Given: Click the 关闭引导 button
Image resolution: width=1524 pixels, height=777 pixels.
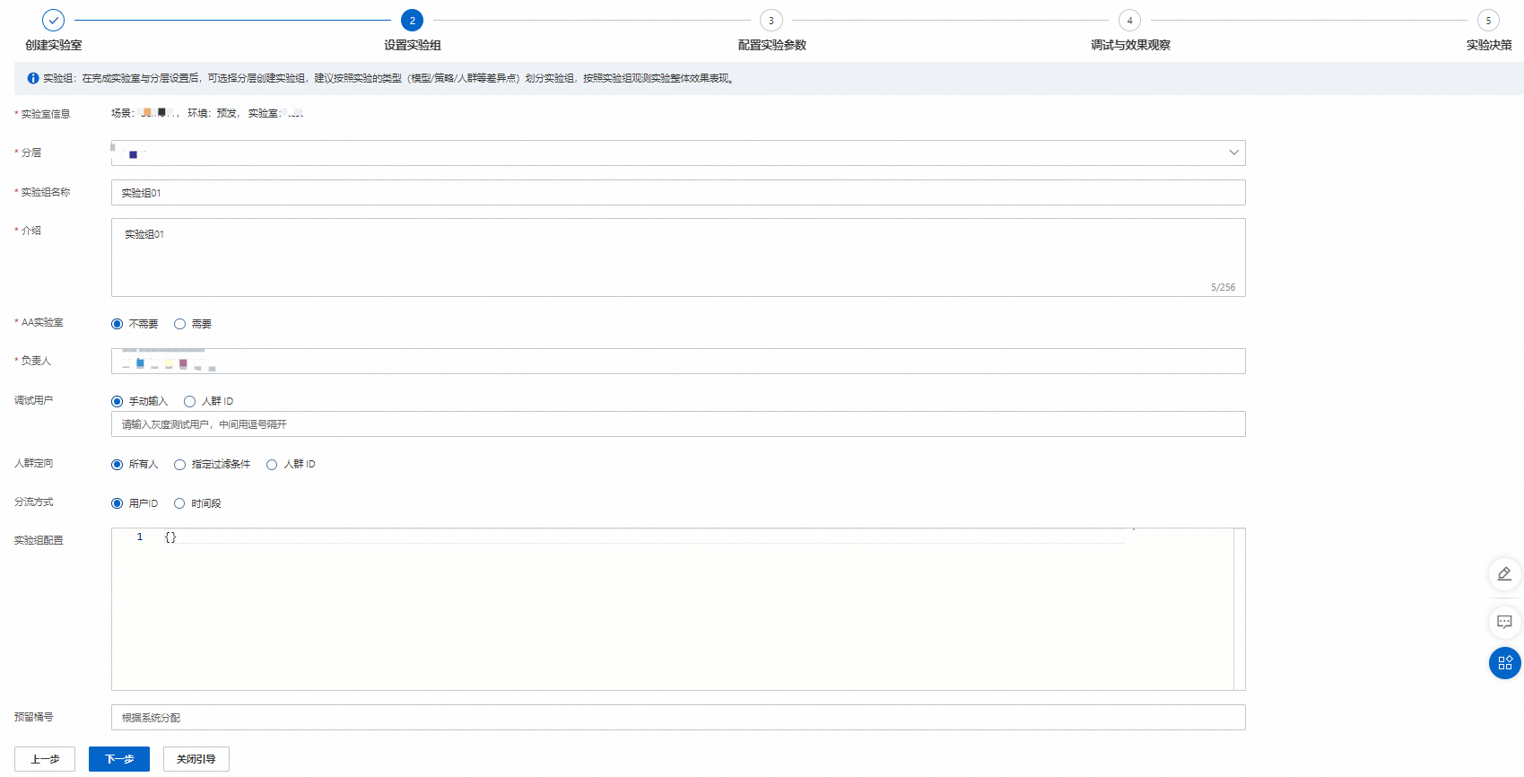Looking at the screenshot, I should tap(196, 759).
